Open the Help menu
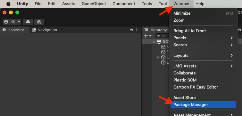Screen dimensions: 242x116 click(200, 4)
